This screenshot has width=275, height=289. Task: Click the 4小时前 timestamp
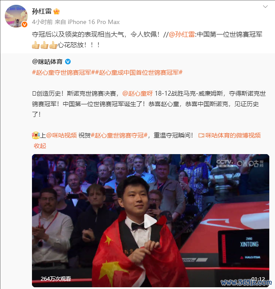[x=42, y=22]
